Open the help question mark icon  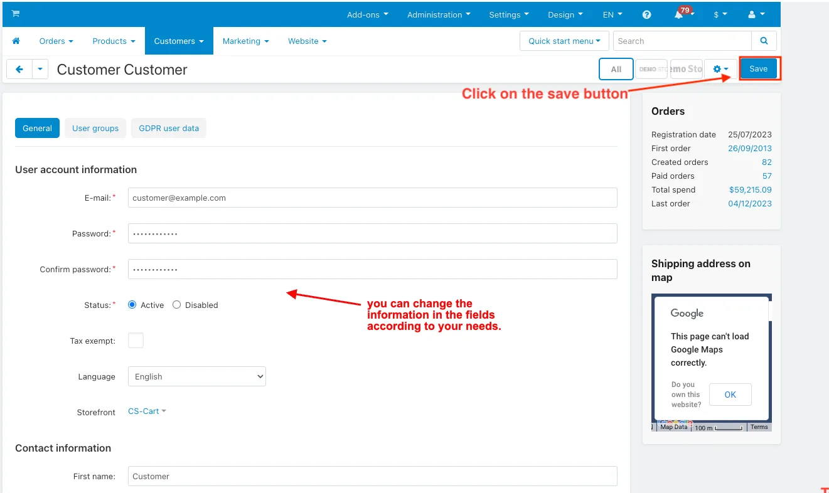[x=647, y=14]
